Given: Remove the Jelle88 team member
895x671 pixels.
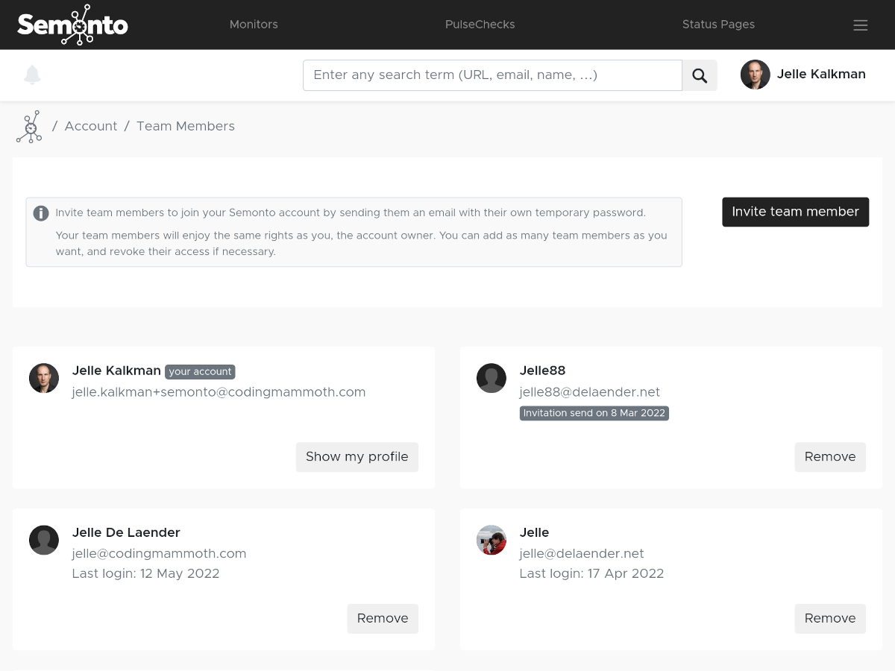Looking at the screenshot, I should (x=829, y=457).
